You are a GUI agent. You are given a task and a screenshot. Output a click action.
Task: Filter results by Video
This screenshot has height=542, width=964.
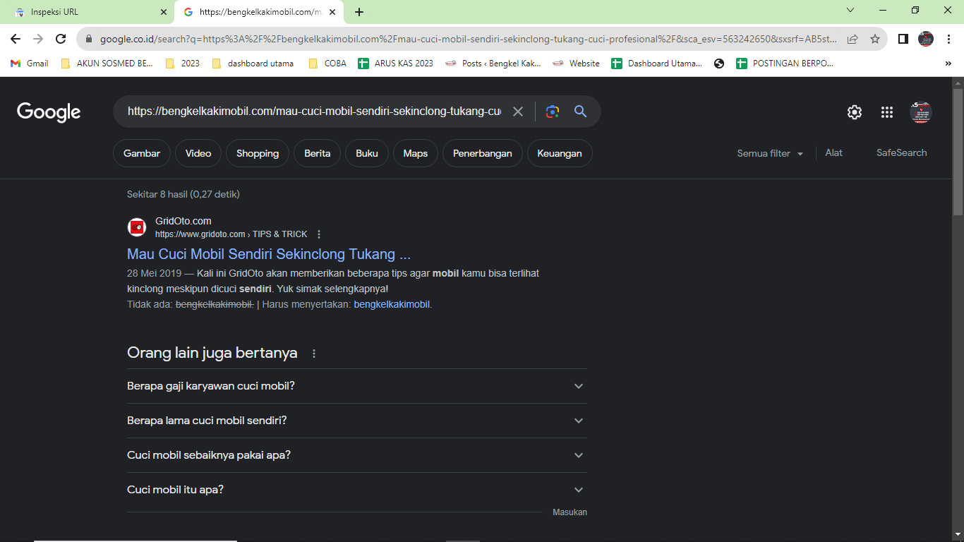pyautogui.click(x=198, y=153)
